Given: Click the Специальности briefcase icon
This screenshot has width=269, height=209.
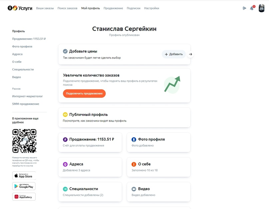Looking at the screenshot, I should click(65, 188).
